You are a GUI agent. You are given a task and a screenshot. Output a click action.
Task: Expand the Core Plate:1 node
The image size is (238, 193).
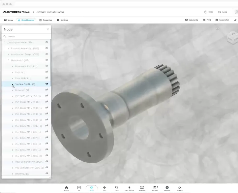tap(13, 79)
